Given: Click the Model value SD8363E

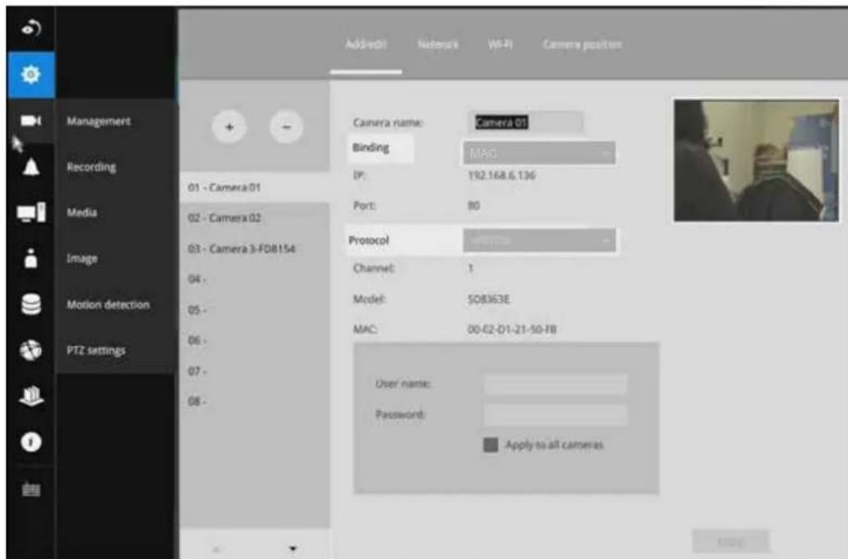Looking at the screenshot, I should pyautogui.click(x=488, y=300).
